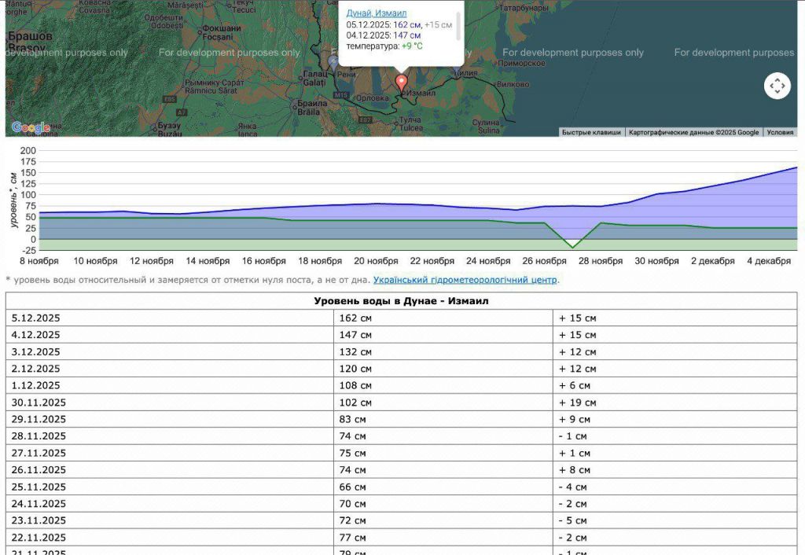Click the 102 см value for 30.11.2025

click(x=353, y=402)
